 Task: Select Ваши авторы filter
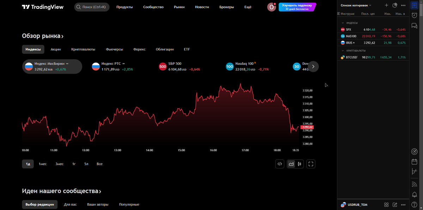click(98, 204)
